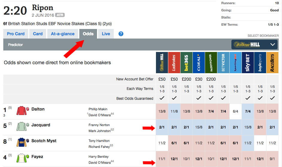Select Scotch Myst's 11/2 odds at Sky Bet

(248, 143)
